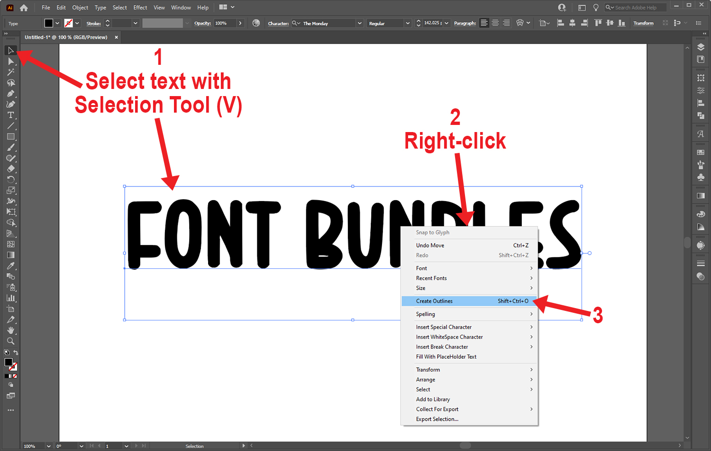Viewport: 711px width, 451px height.
Task: Click the vertical scrollbar thumb
Action: pyautogui.click(x=687, y=242)
